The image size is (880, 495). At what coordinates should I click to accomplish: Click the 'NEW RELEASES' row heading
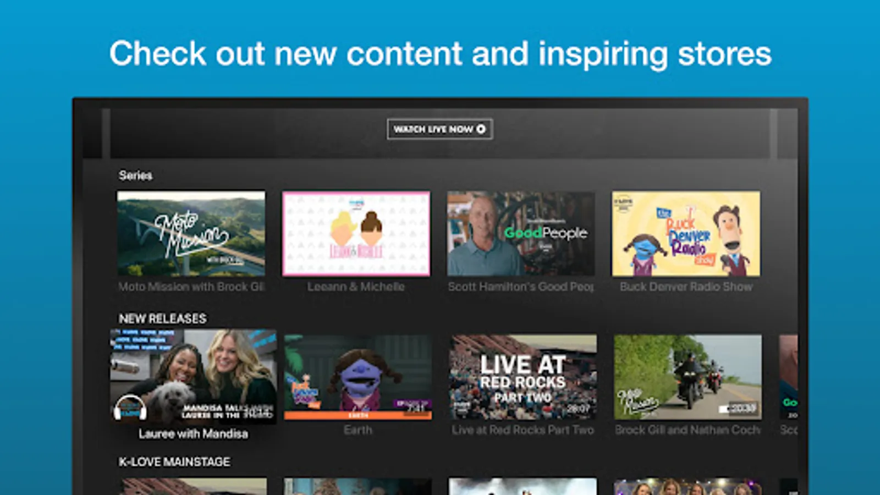click(163, 318)
